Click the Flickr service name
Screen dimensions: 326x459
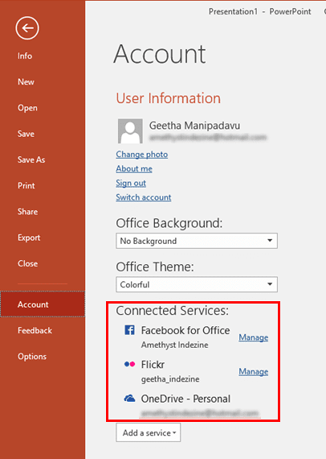click(153, 365)
